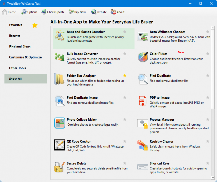Switch to Find and Clean category

(20, 47)
